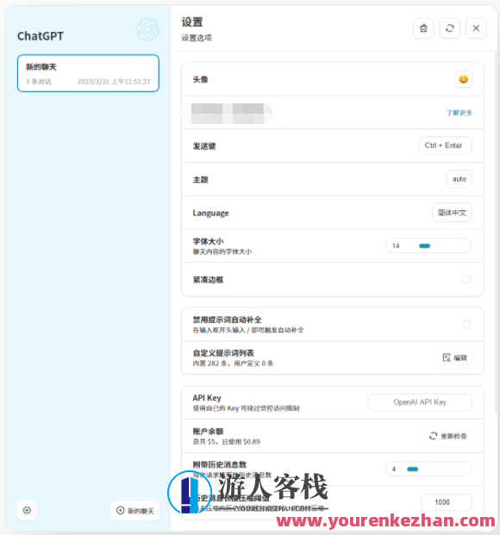The width and height of the screenshot is (500, 535).
Task: Toggle the 紧凑边框 checkbox
Action: click(x=466, y=279)
